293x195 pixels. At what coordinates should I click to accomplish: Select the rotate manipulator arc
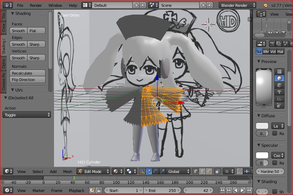tap(155, 171)
